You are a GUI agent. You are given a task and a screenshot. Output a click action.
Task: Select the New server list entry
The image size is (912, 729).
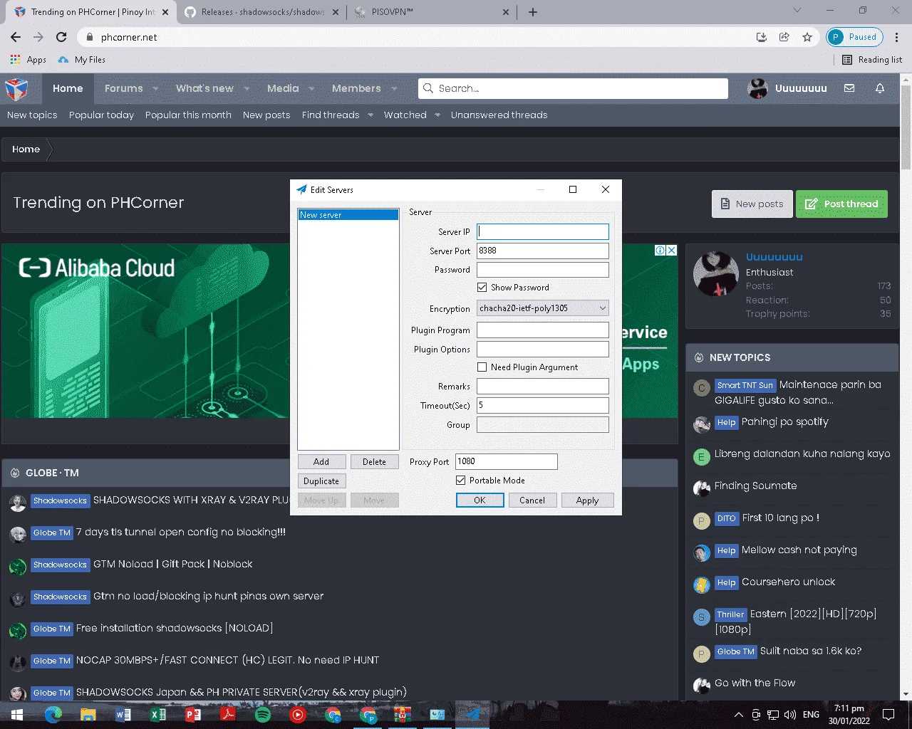(348, 215)
